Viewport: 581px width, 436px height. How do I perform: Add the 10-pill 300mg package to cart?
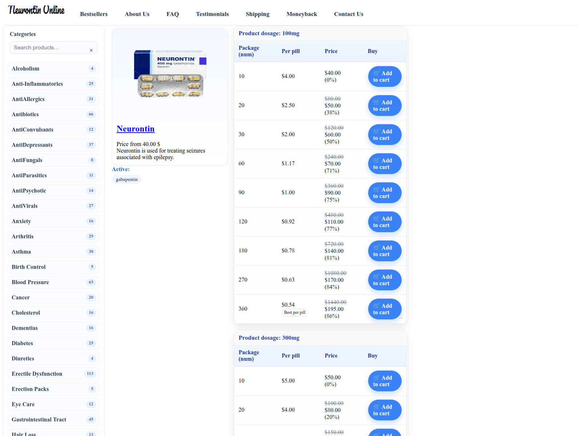tap(385, 381)
